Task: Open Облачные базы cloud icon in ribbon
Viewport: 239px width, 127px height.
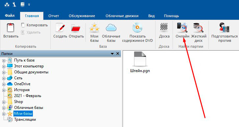Action: 111,28
